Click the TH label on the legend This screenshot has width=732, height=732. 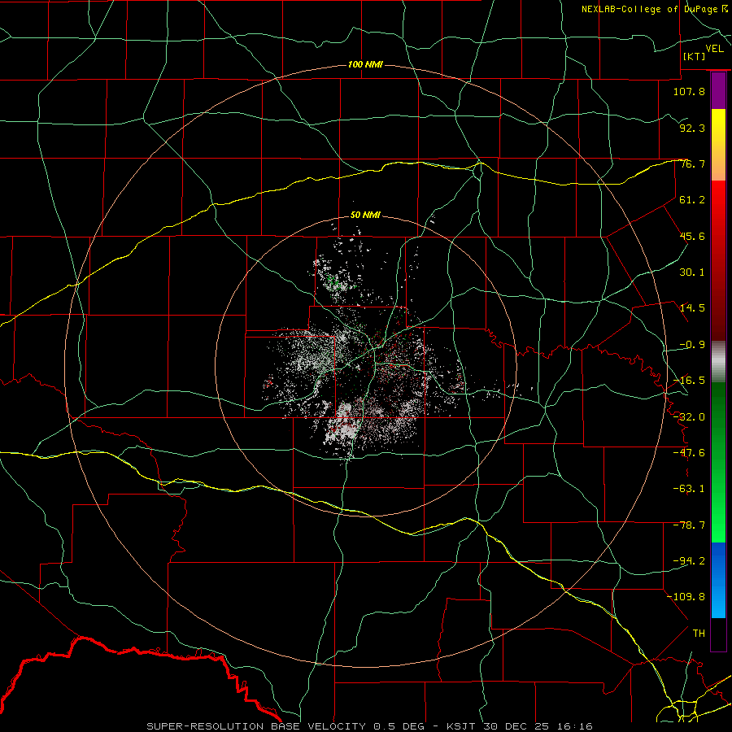(699, 634)
